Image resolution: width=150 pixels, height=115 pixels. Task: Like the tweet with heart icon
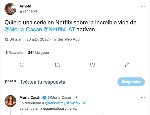click(x=93, y=65)
